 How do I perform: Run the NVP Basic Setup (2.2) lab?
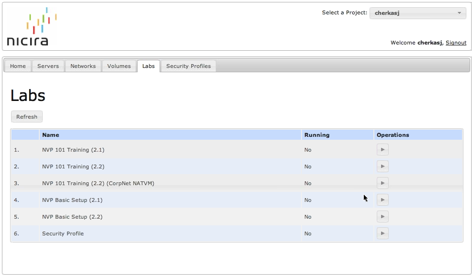pyautogui.click(x=382, y=217)
